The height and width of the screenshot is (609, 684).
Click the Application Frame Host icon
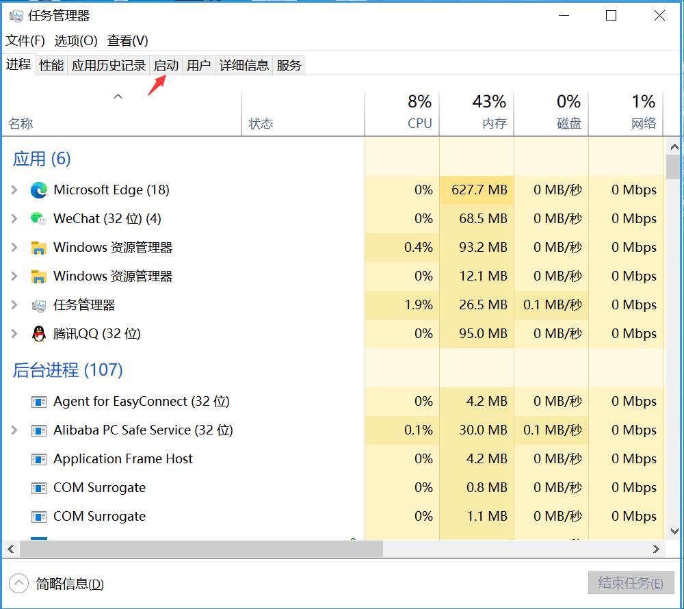39,459
